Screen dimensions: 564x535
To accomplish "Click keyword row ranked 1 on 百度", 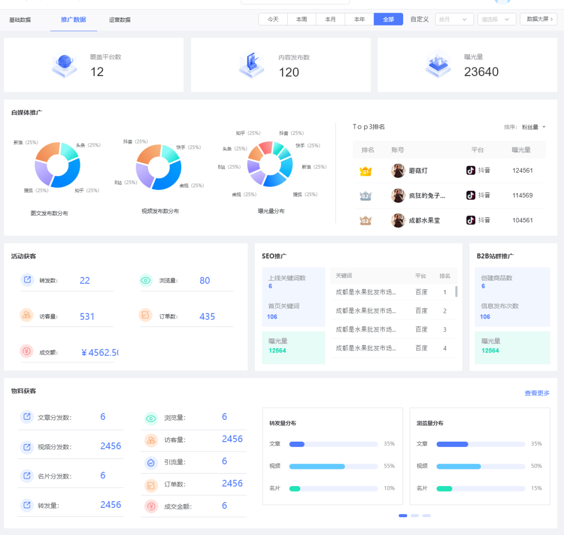I will 392,293.
